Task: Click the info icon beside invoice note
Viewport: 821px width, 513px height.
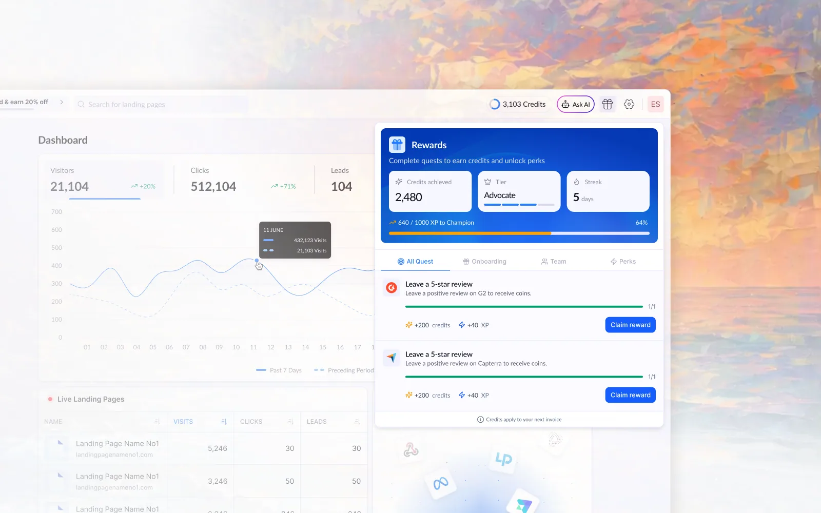Action: pos(480,420)
